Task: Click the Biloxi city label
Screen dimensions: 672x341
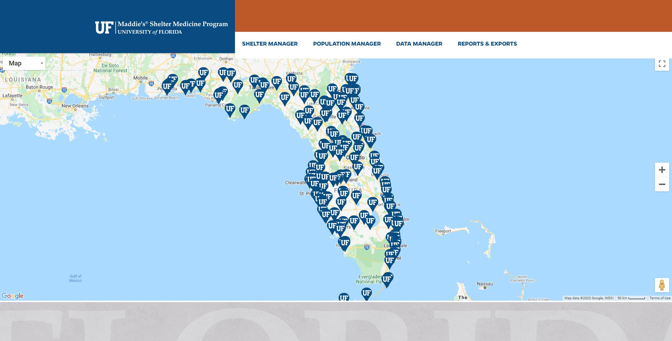Action: 113,89
